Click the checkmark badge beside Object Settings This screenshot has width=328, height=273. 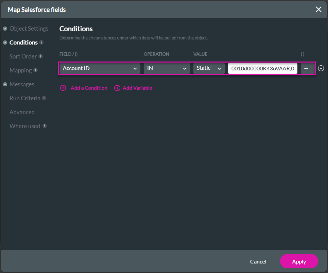[5, 29]
